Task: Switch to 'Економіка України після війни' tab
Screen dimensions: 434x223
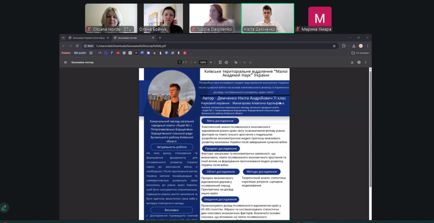Action: coord(88,38)
